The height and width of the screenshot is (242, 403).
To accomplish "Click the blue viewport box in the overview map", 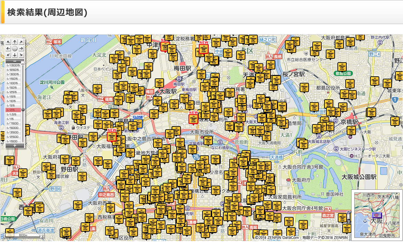I will click(377, 215).
